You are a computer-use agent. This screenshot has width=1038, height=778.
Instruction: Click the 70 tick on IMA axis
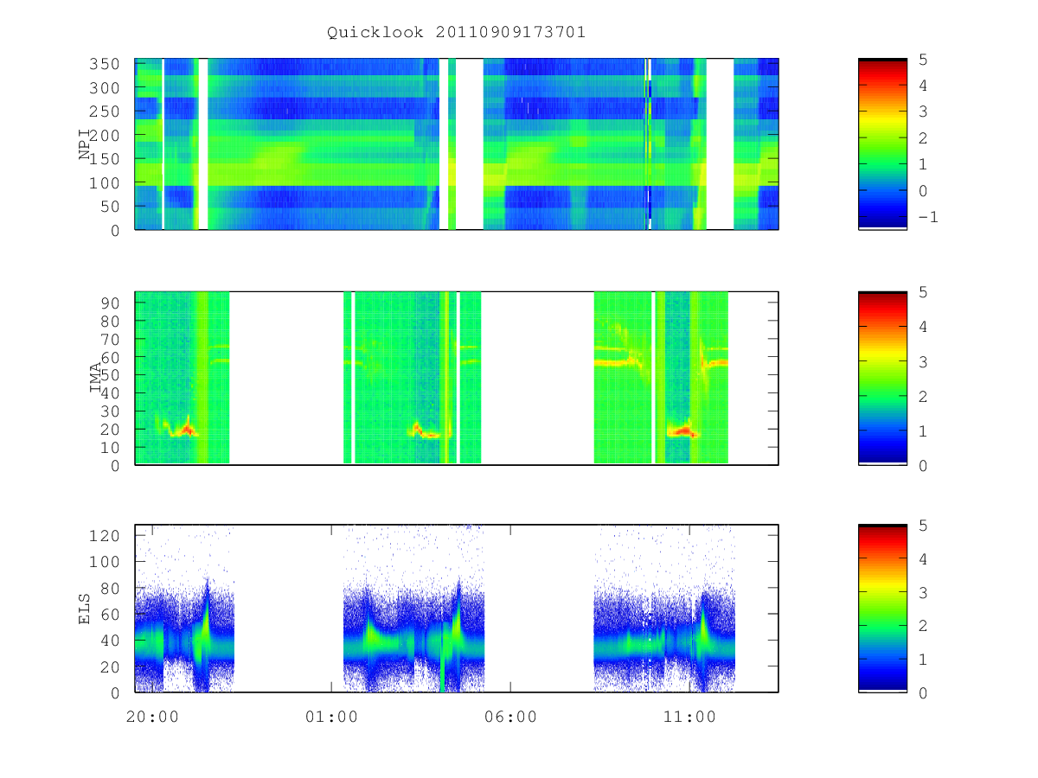coord(109,339)
